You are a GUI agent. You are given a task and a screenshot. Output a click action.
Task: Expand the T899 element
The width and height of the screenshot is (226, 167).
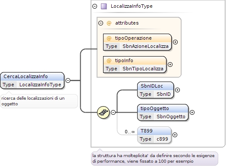click(x=175, y=135)
